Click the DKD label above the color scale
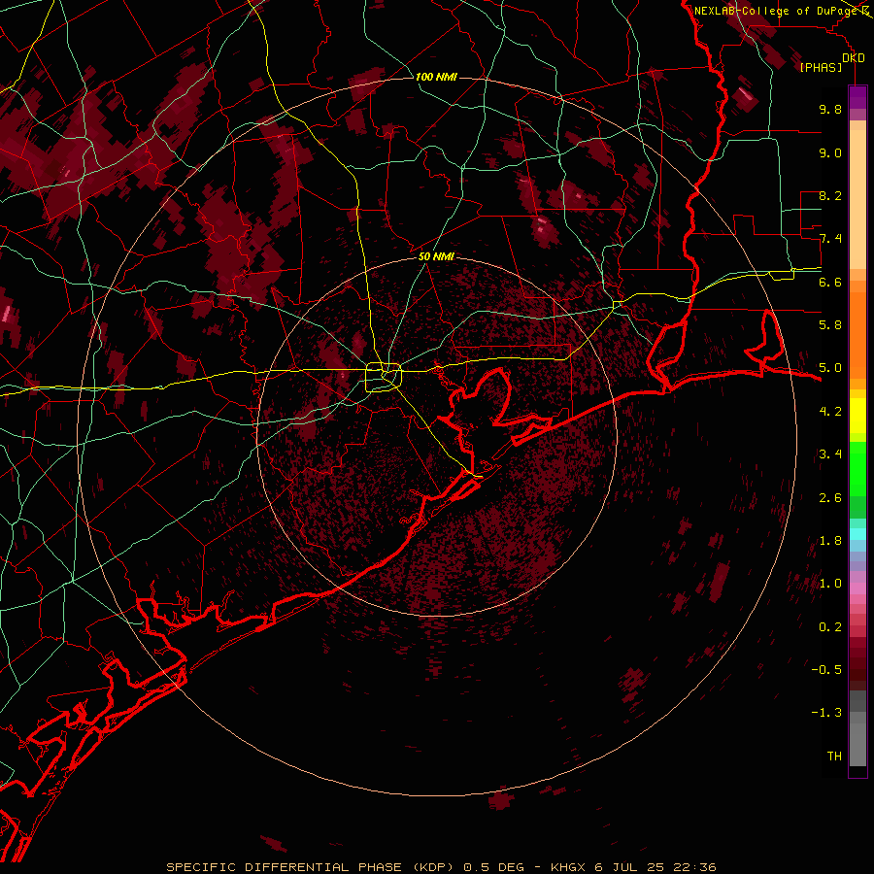 click(854, 58)
